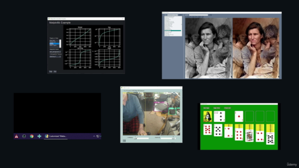299x168 pixels.
Task: Click the Save File button in colorizer
Action: point(199,17)
